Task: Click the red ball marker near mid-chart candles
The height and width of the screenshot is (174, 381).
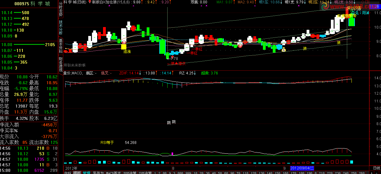Action: point(240,46)
